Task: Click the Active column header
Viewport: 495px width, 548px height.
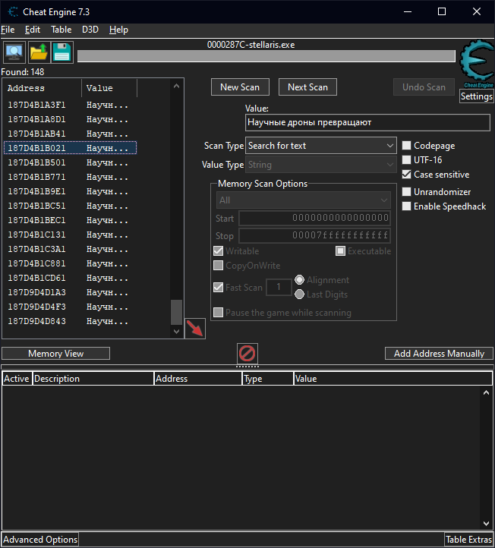Action: (x=17, y=379)
